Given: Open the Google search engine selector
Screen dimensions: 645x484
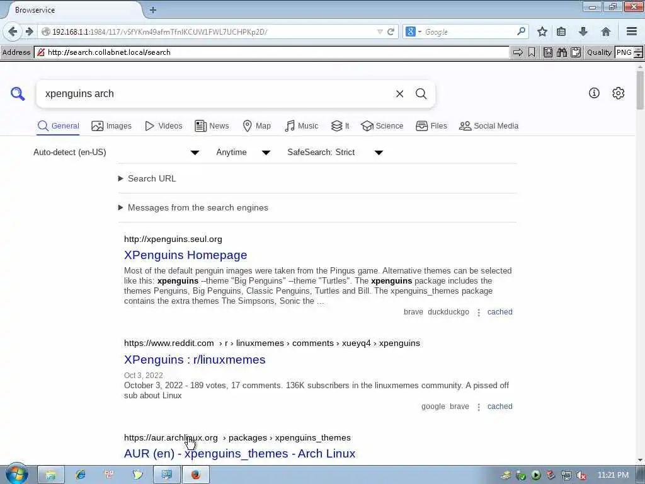Looking at the screenshot, I should pos(413,32).
